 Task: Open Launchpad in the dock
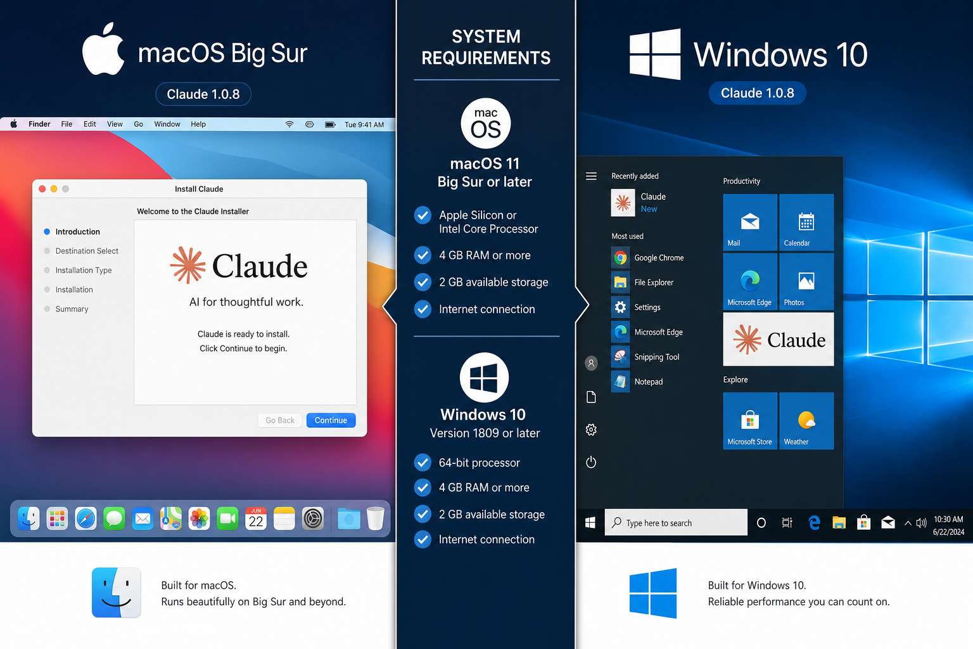click(x=57, y=518)
